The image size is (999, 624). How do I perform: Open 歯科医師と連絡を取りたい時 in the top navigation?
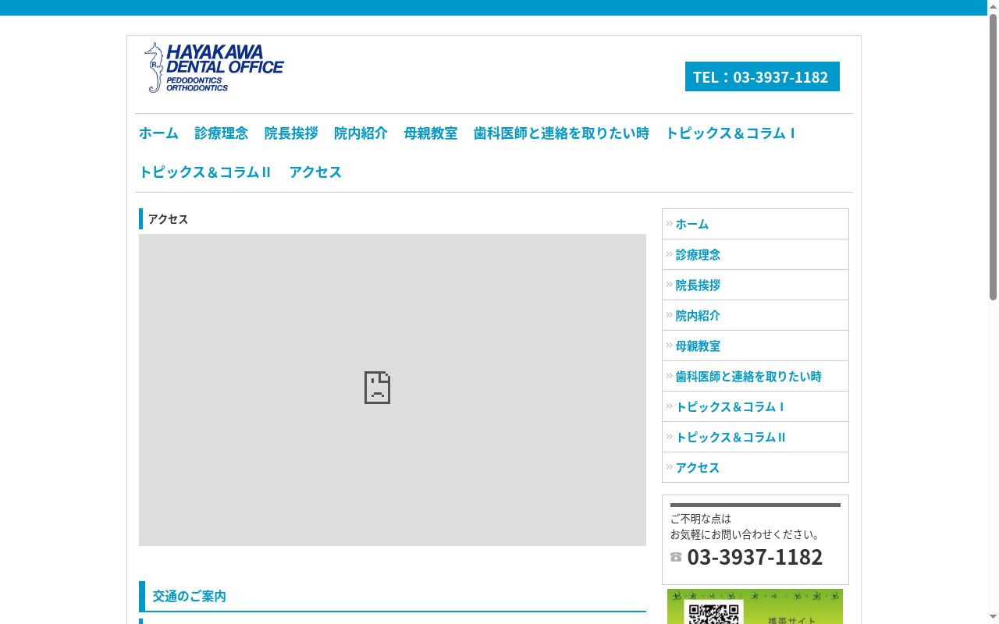pyautogui.click(x=561, y=133)
